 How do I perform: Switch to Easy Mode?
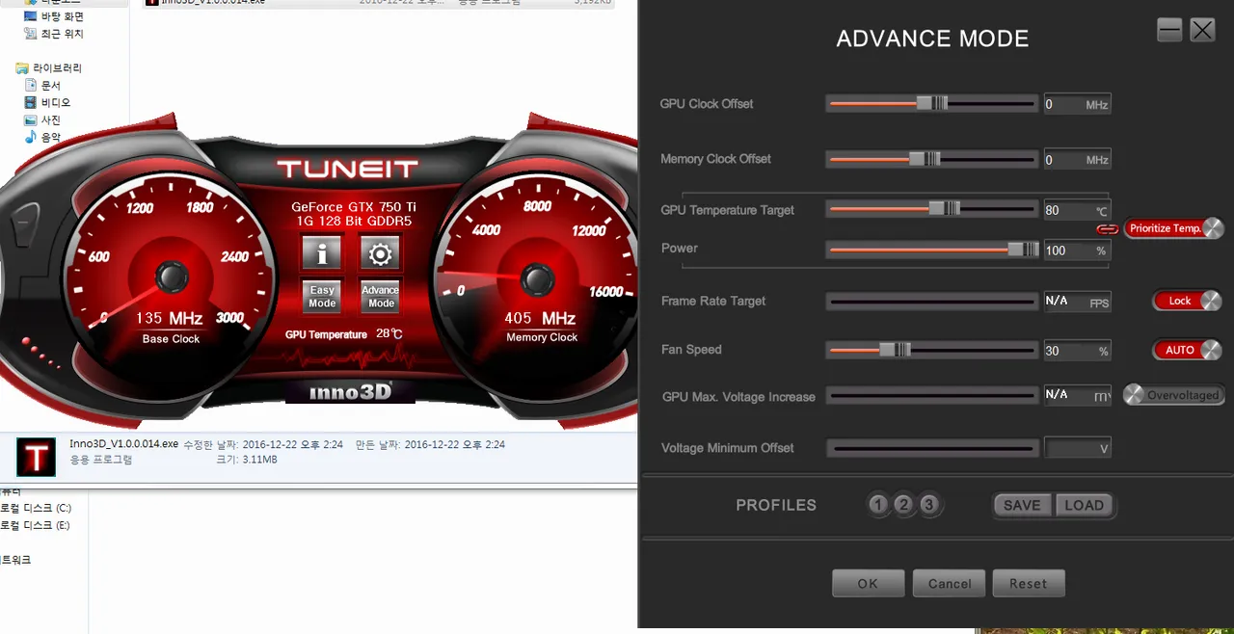tap(322, 296)
